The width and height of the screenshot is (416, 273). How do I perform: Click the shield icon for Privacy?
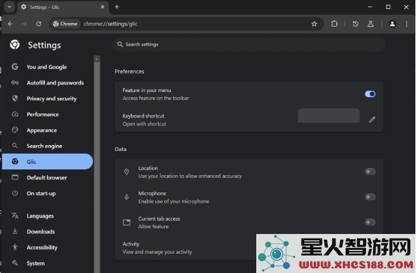pos(15,98)
